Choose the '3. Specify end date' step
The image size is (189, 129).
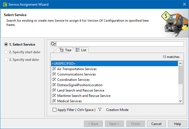tap(6, 60)
